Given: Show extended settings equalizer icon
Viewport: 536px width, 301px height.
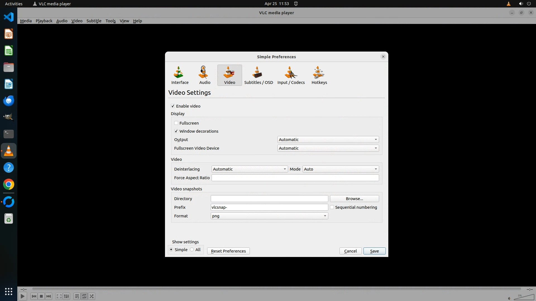Looking at the screenshot, I should (x=66, y=296).
